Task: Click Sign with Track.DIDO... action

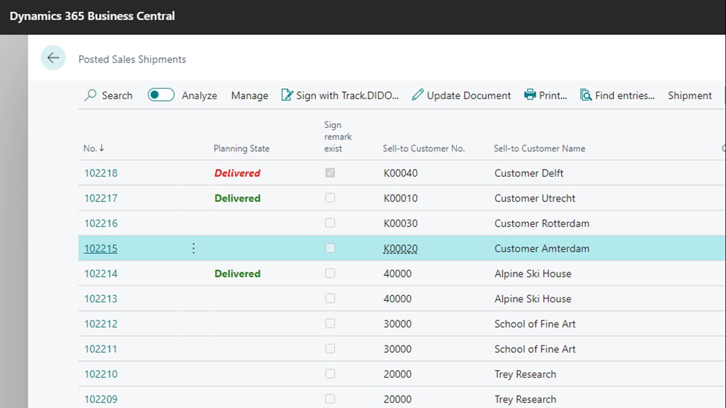Action: [x=340, y=95]
